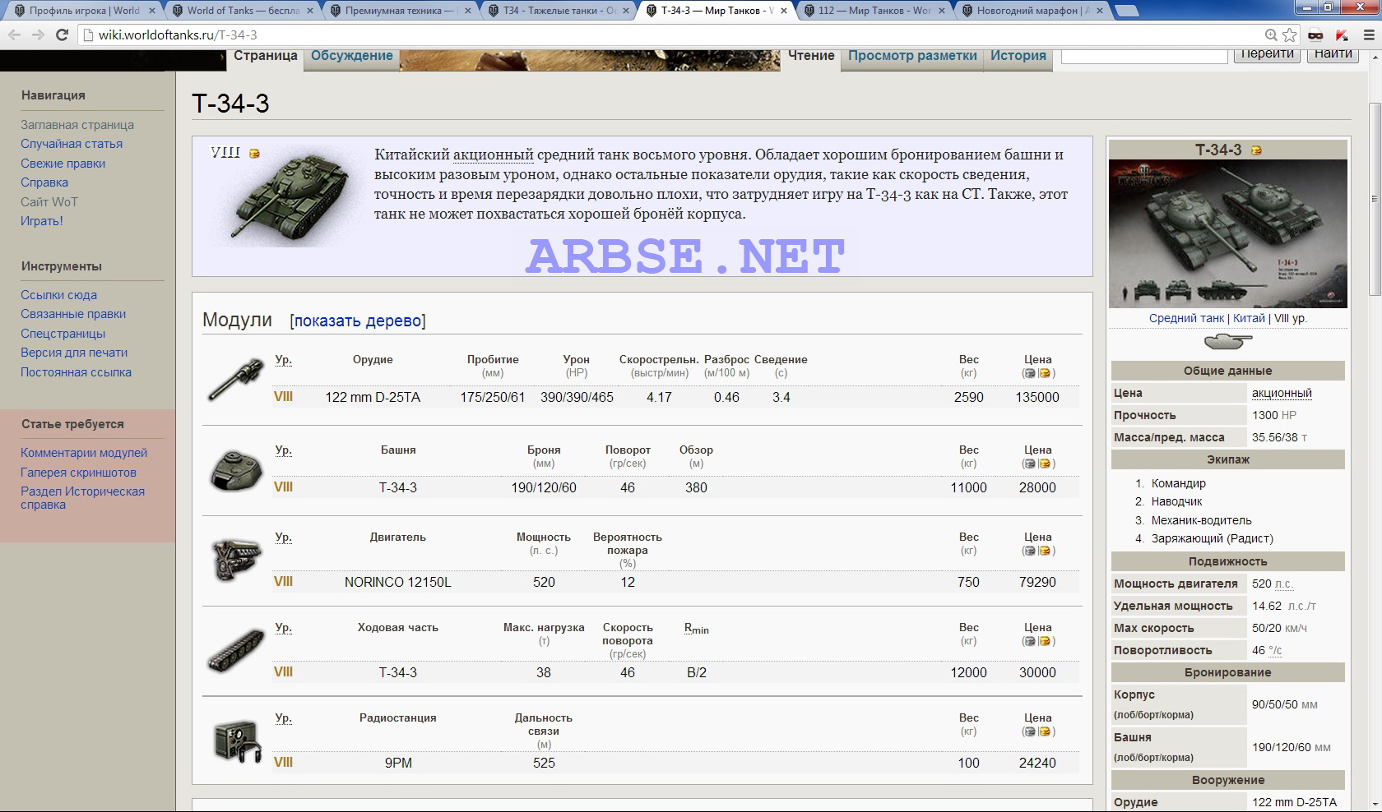Go forward using the browser forward arrow
The image size is (1382, 812).
coord(38,35)
